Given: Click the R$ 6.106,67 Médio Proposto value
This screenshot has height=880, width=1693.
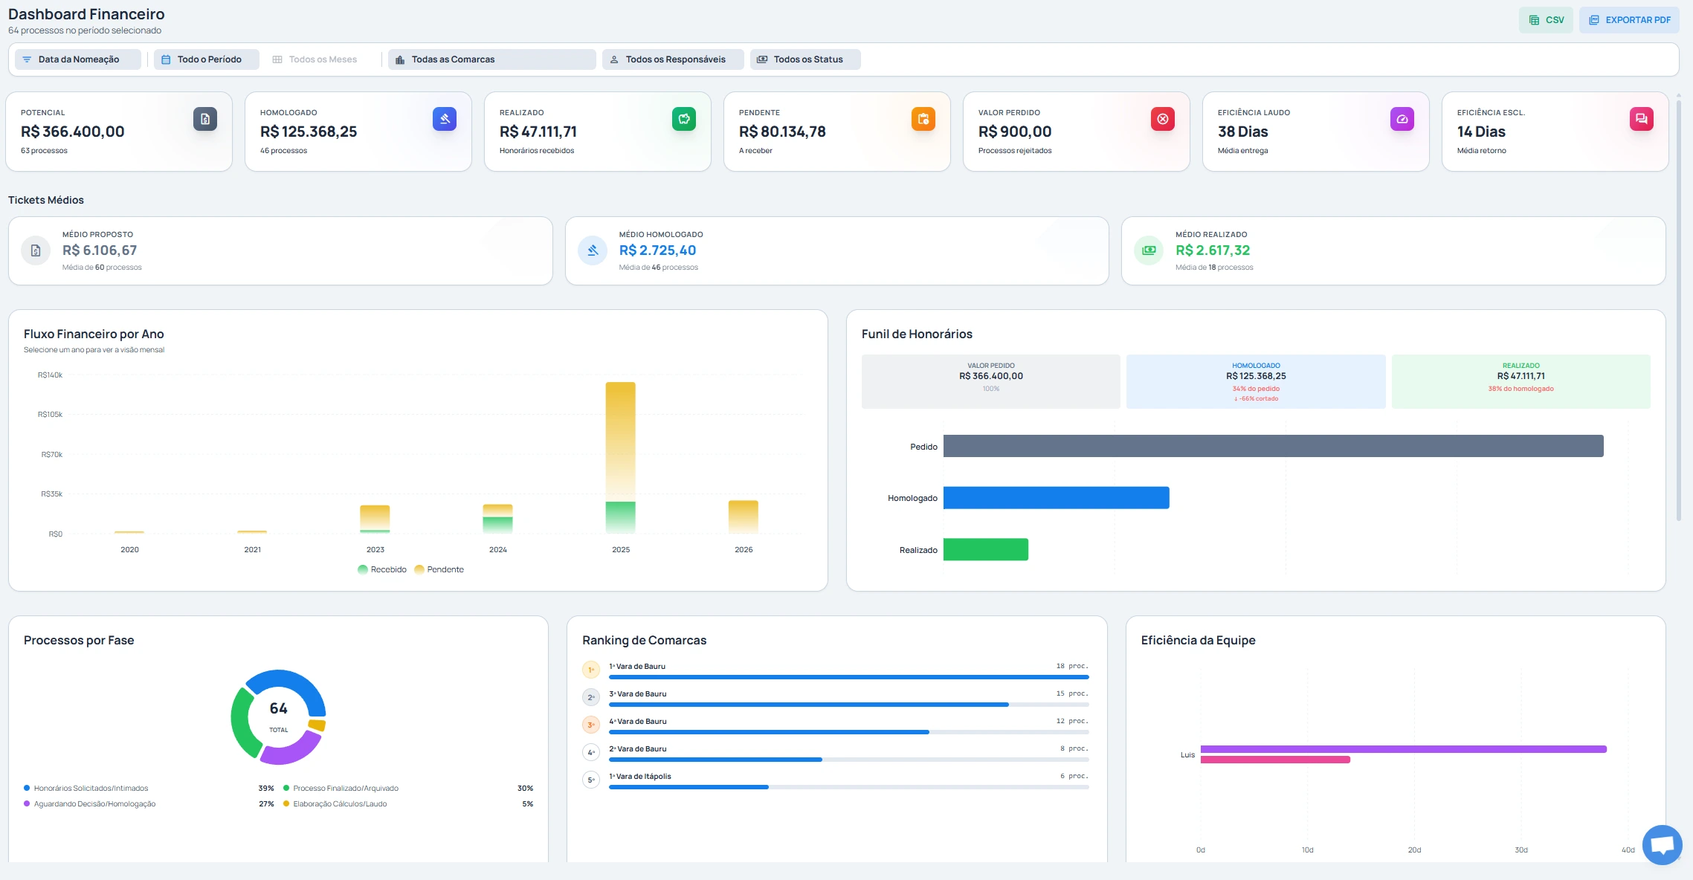Looking at the screenshot, I should (100, 250).
